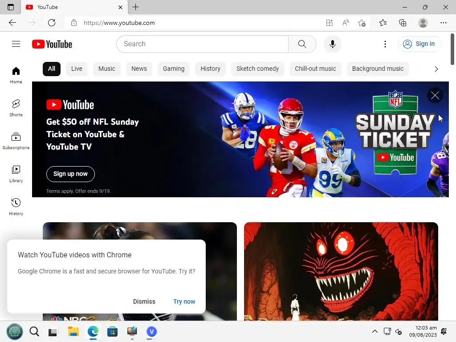
Task: Click Try now in Chrome popup
Action: 184,301
